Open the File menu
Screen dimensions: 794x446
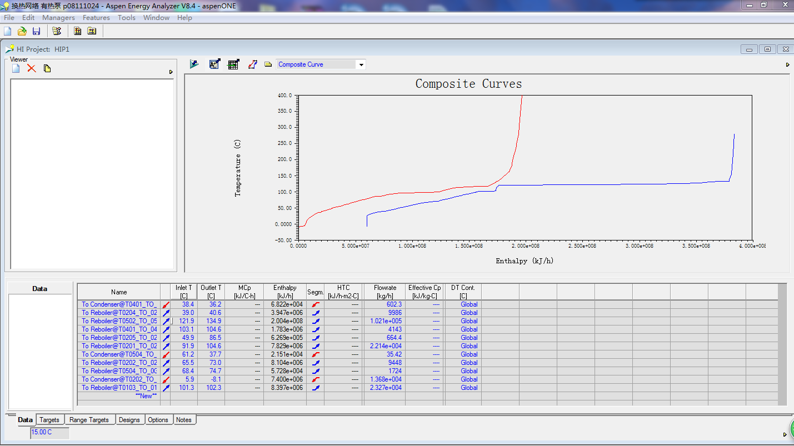(x=9, y=18)
